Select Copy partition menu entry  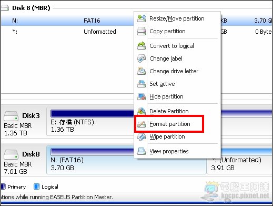click(177, 31)
